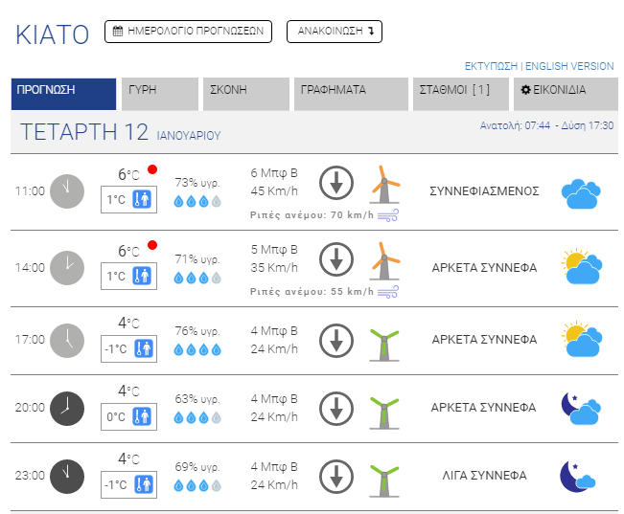This screenshot has height=514, width=624.
Task: Click the ΕΚΤΥΠΩΣΗ print link
Action: (x=491, y=66)
